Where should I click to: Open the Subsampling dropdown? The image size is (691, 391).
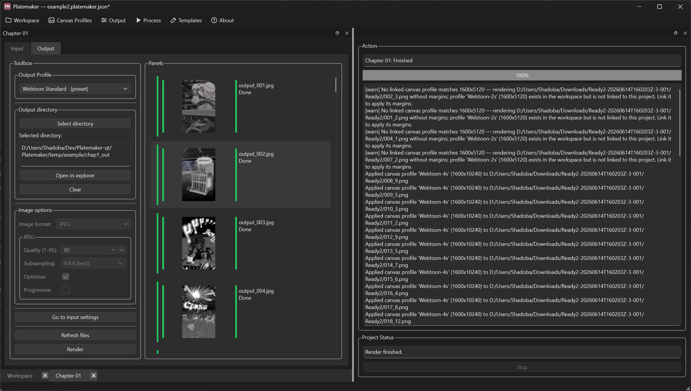(93, 263)
